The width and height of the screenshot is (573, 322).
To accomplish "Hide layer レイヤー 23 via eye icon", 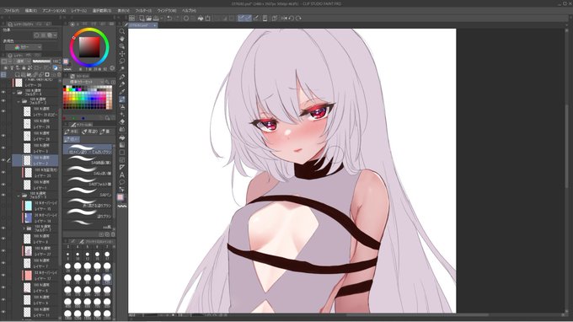I will 3,173.
